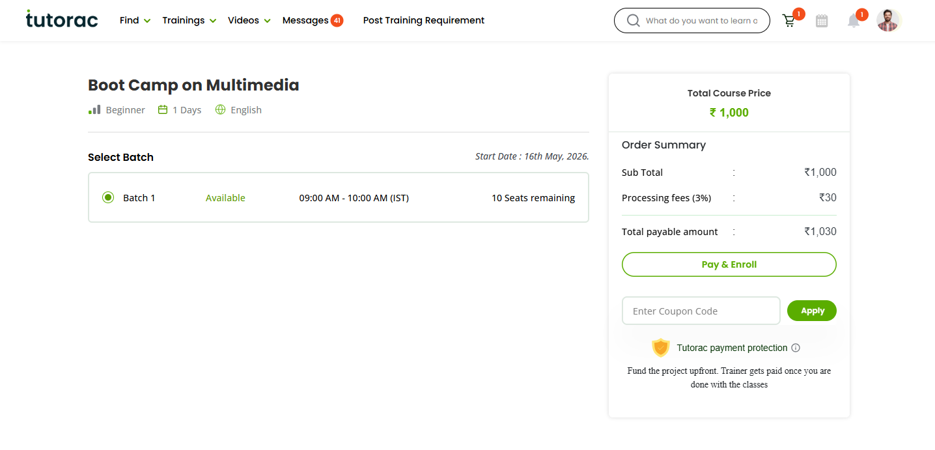The height and width of the screenshot is (450, 935).
Task: Click the Processing fees (3%) label
Action: [x=666, y=198]
